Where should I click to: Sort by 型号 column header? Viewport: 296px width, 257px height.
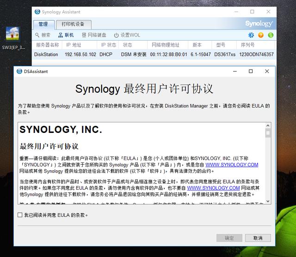click(x=224, y=45)
